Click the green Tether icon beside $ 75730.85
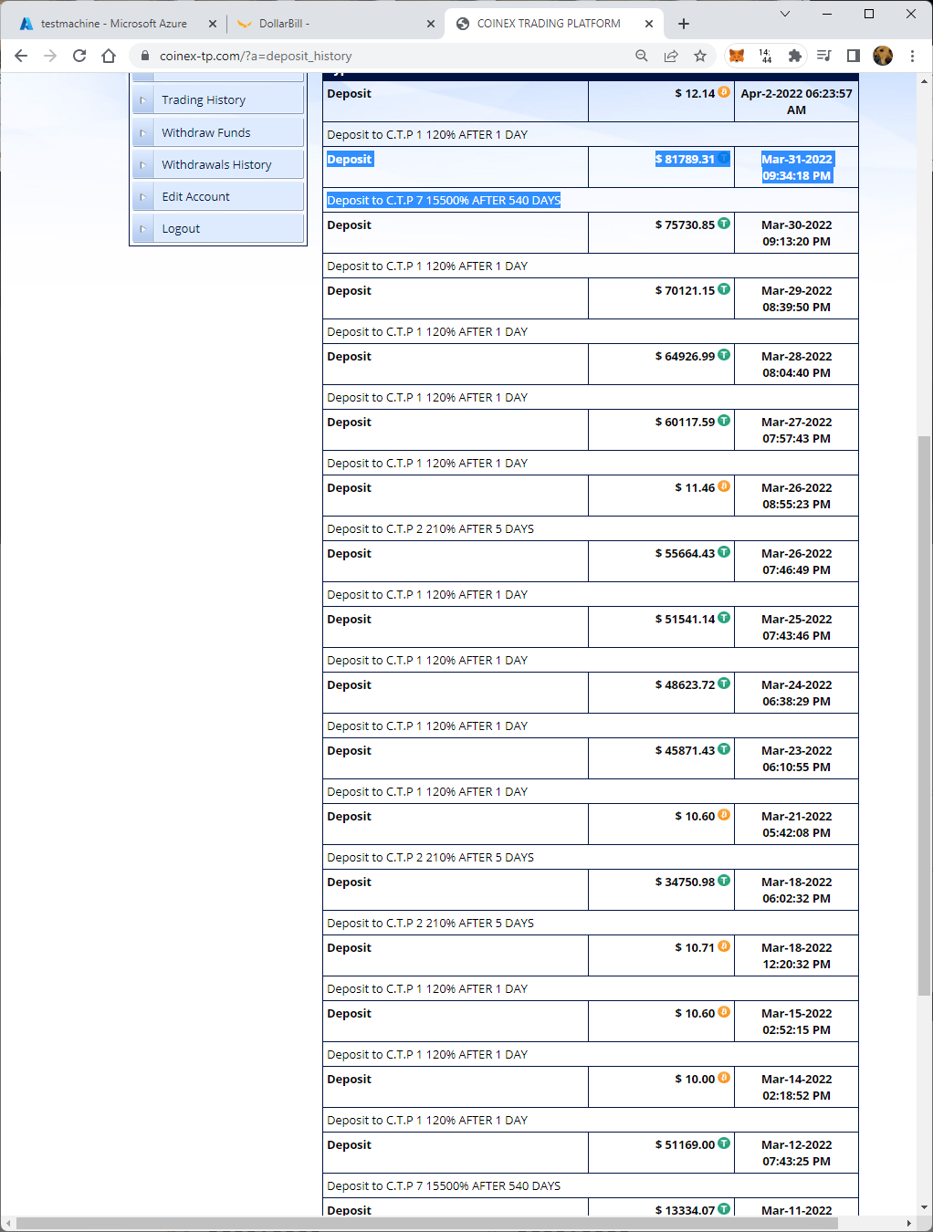Image resolution: width=933 pixels, height=1232 pixels. 724,224
